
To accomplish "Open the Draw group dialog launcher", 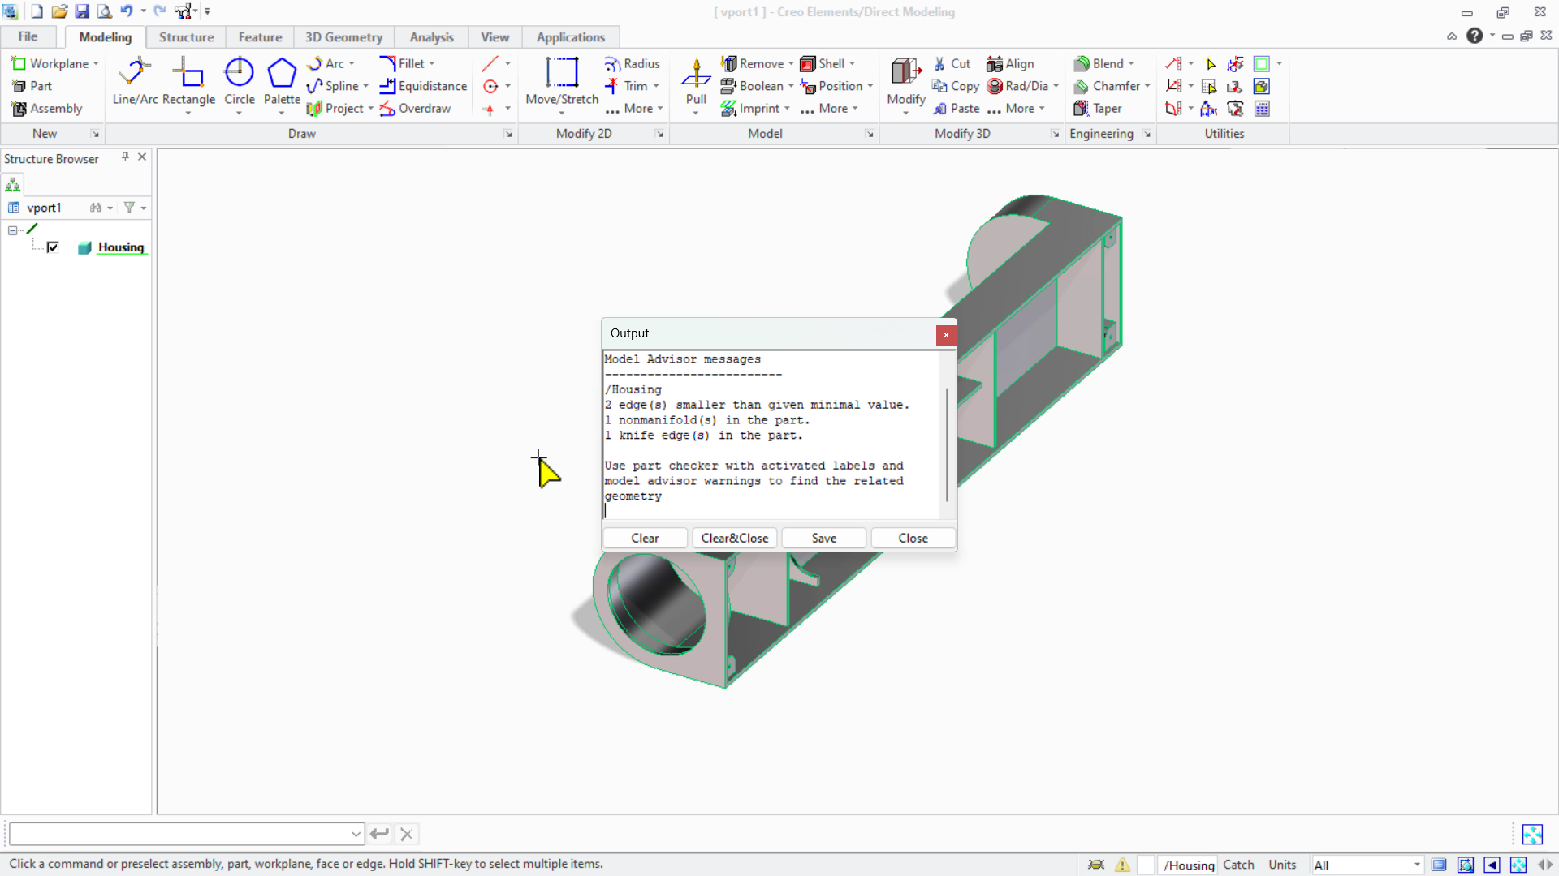I will (508, 134).
